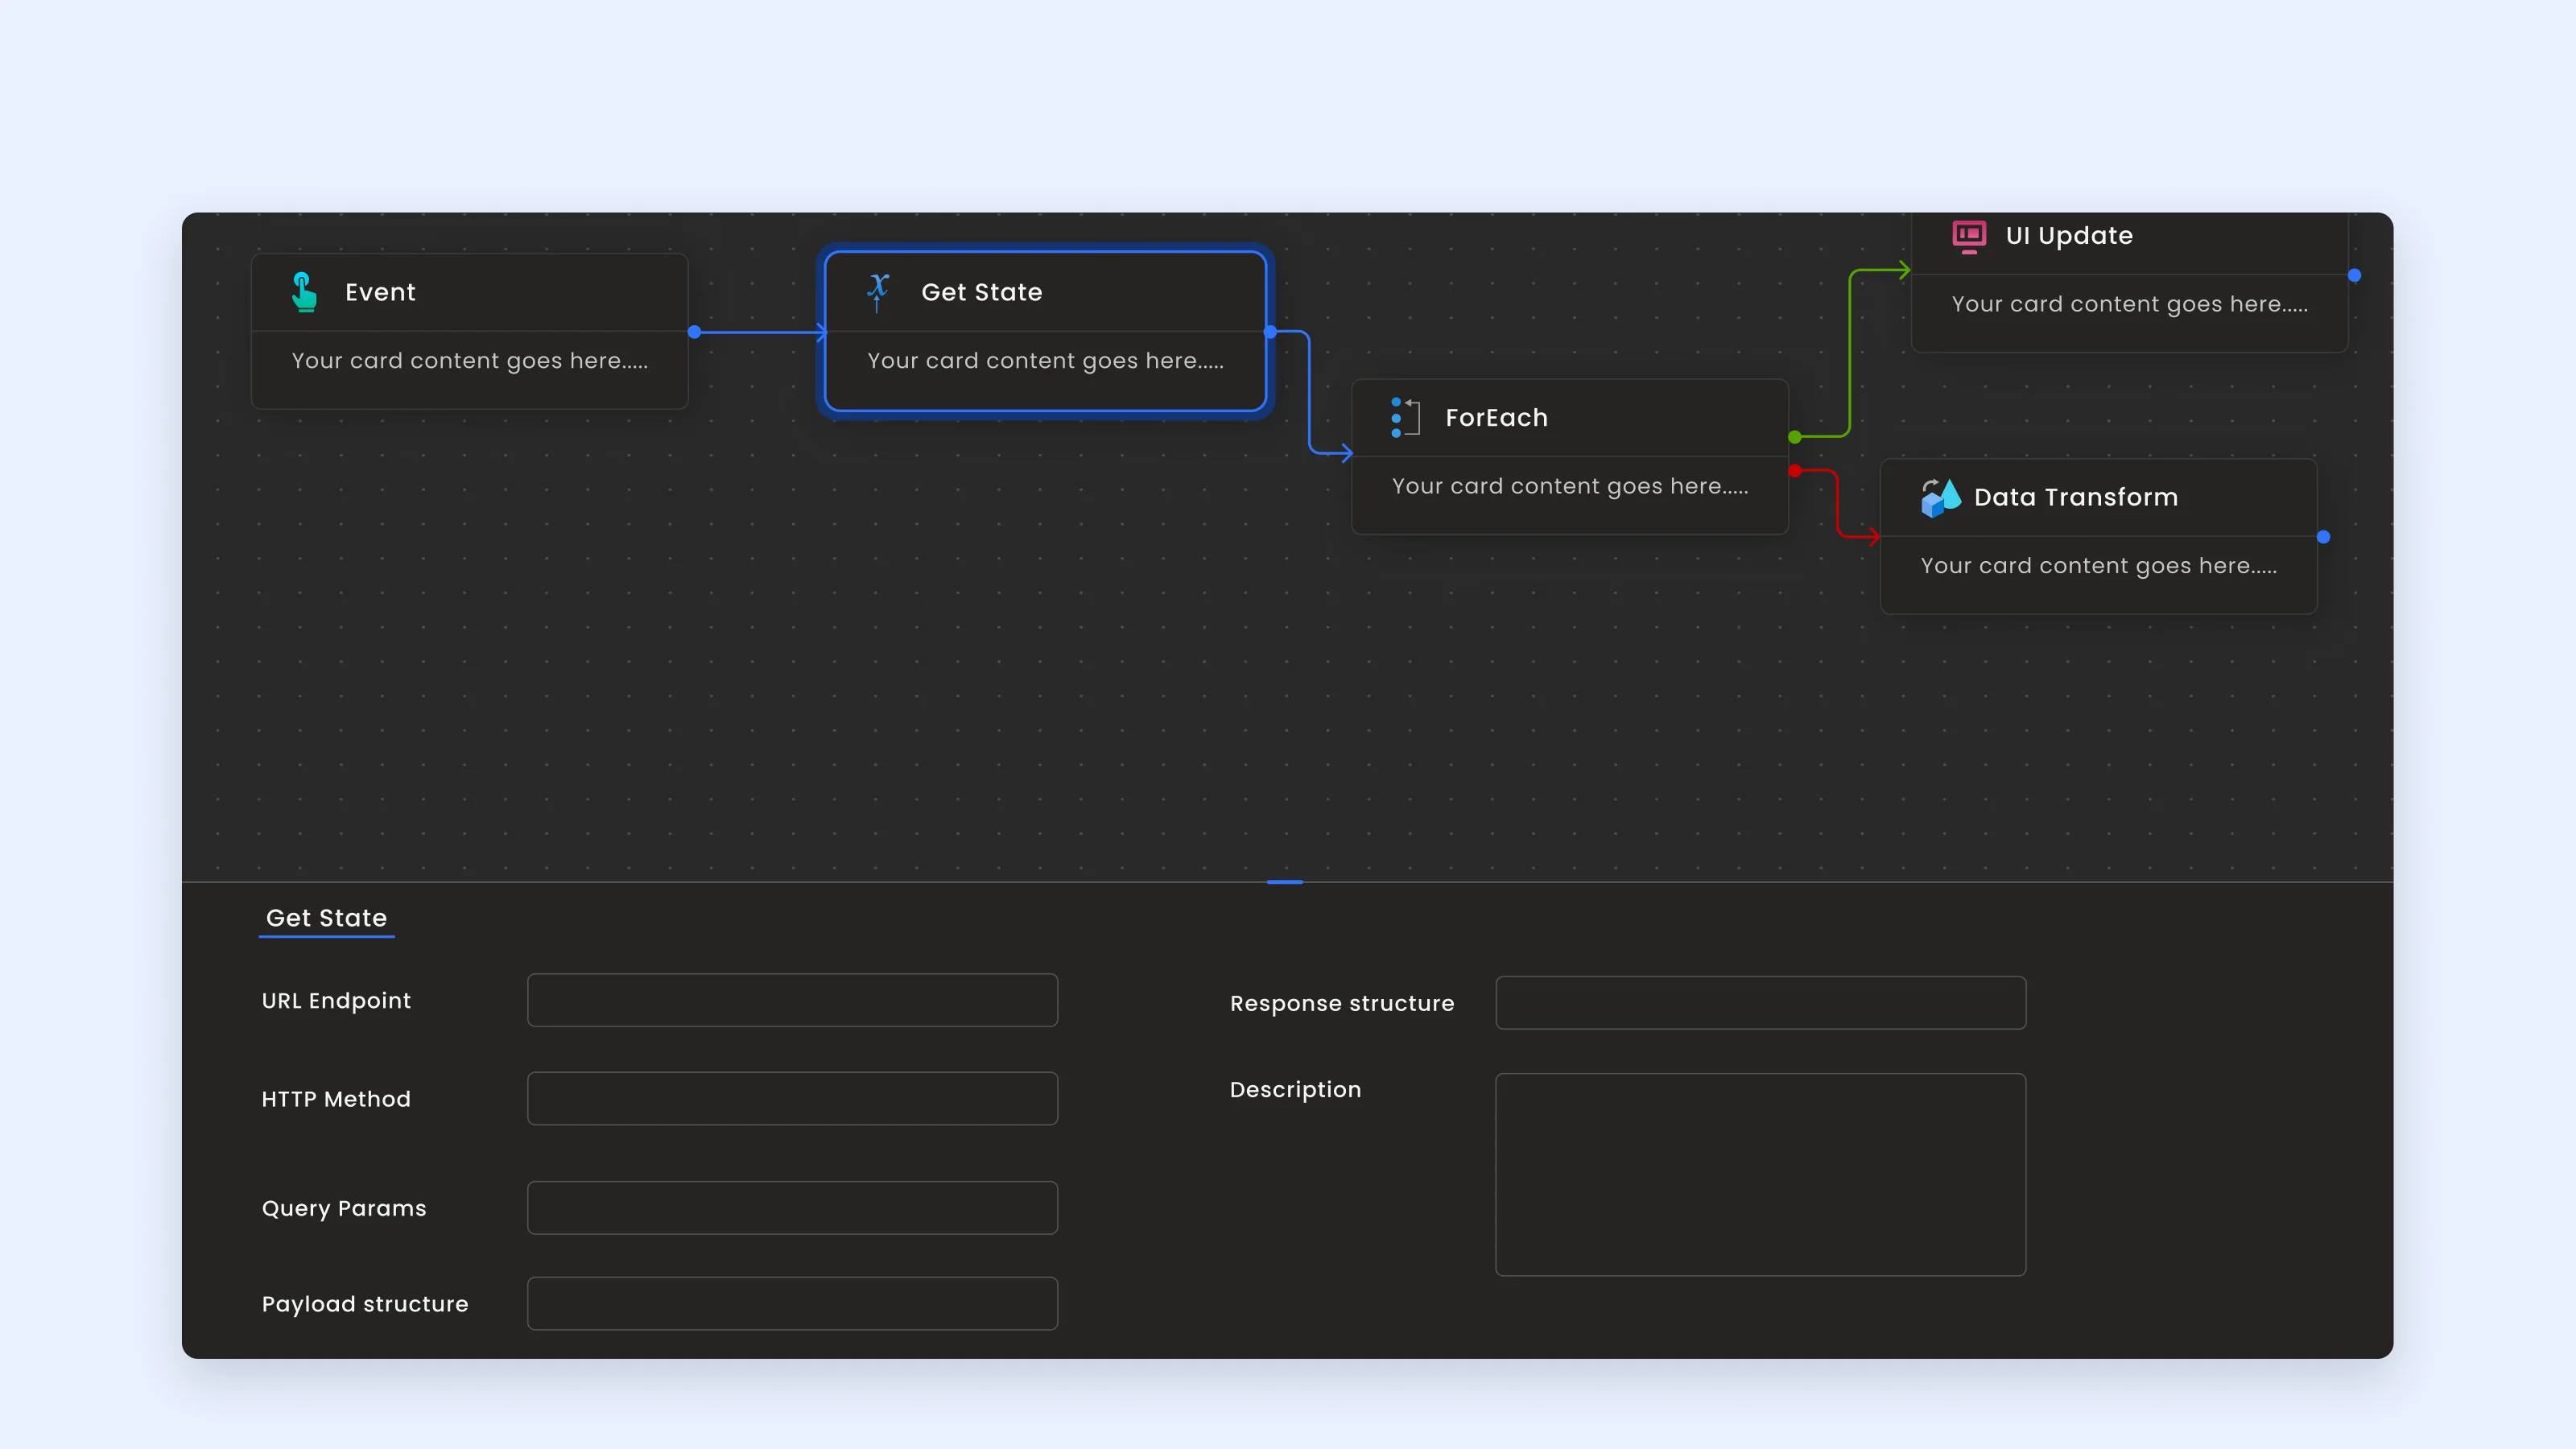This screenshot has height=1449, width=2576.
Task: Select the ForEach node title
Action: click(x=1496, y=418)
